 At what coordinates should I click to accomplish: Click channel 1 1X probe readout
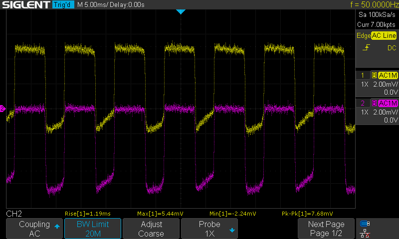coord(365,84)
